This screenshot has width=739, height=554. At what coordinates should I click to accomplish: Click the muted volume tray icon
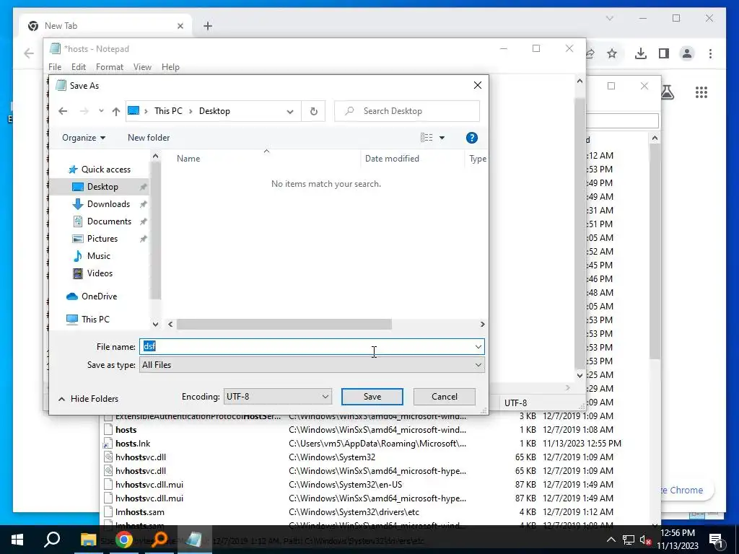(646, 540)
